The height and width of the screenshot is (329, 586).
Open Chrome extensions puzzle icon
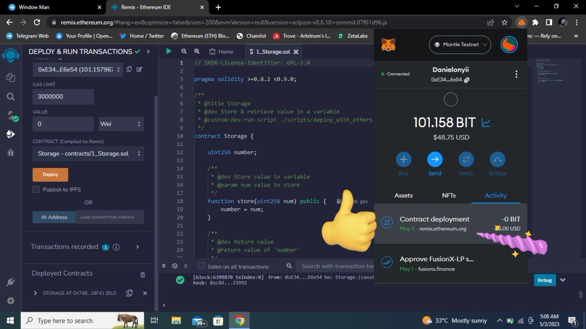click(x=535, y=22)
